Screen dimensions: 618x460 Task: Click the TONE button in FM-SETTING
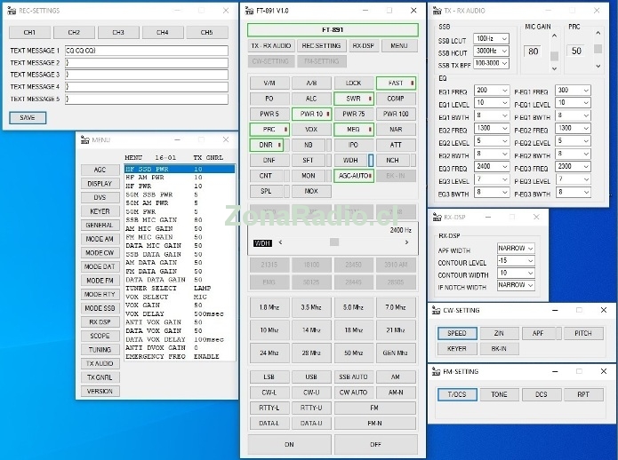(499, 394)
